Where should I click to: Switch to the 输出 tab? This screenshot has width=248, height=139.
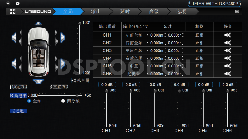[x=96, y=11]
